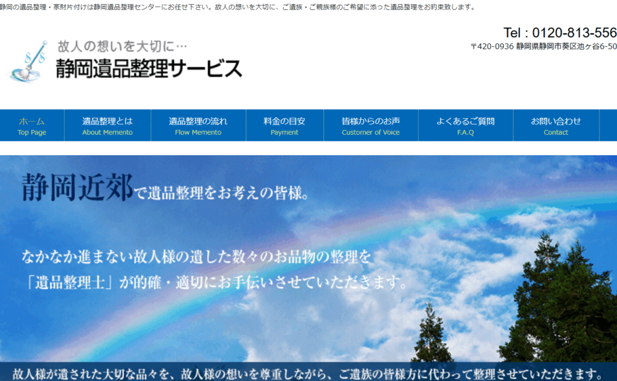Image resolution: width=617 pixels, height=381 pixels.
Task: Click the 故人の想いを大切に tagline above the logo
Action: (123, 46)
